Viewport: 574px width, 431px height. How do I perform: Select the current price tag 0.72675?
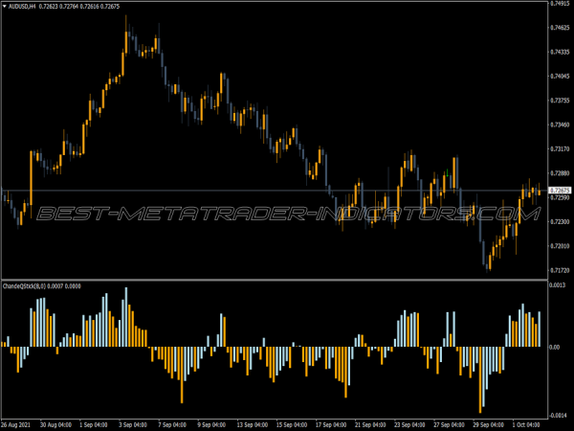tap(560, 191)
